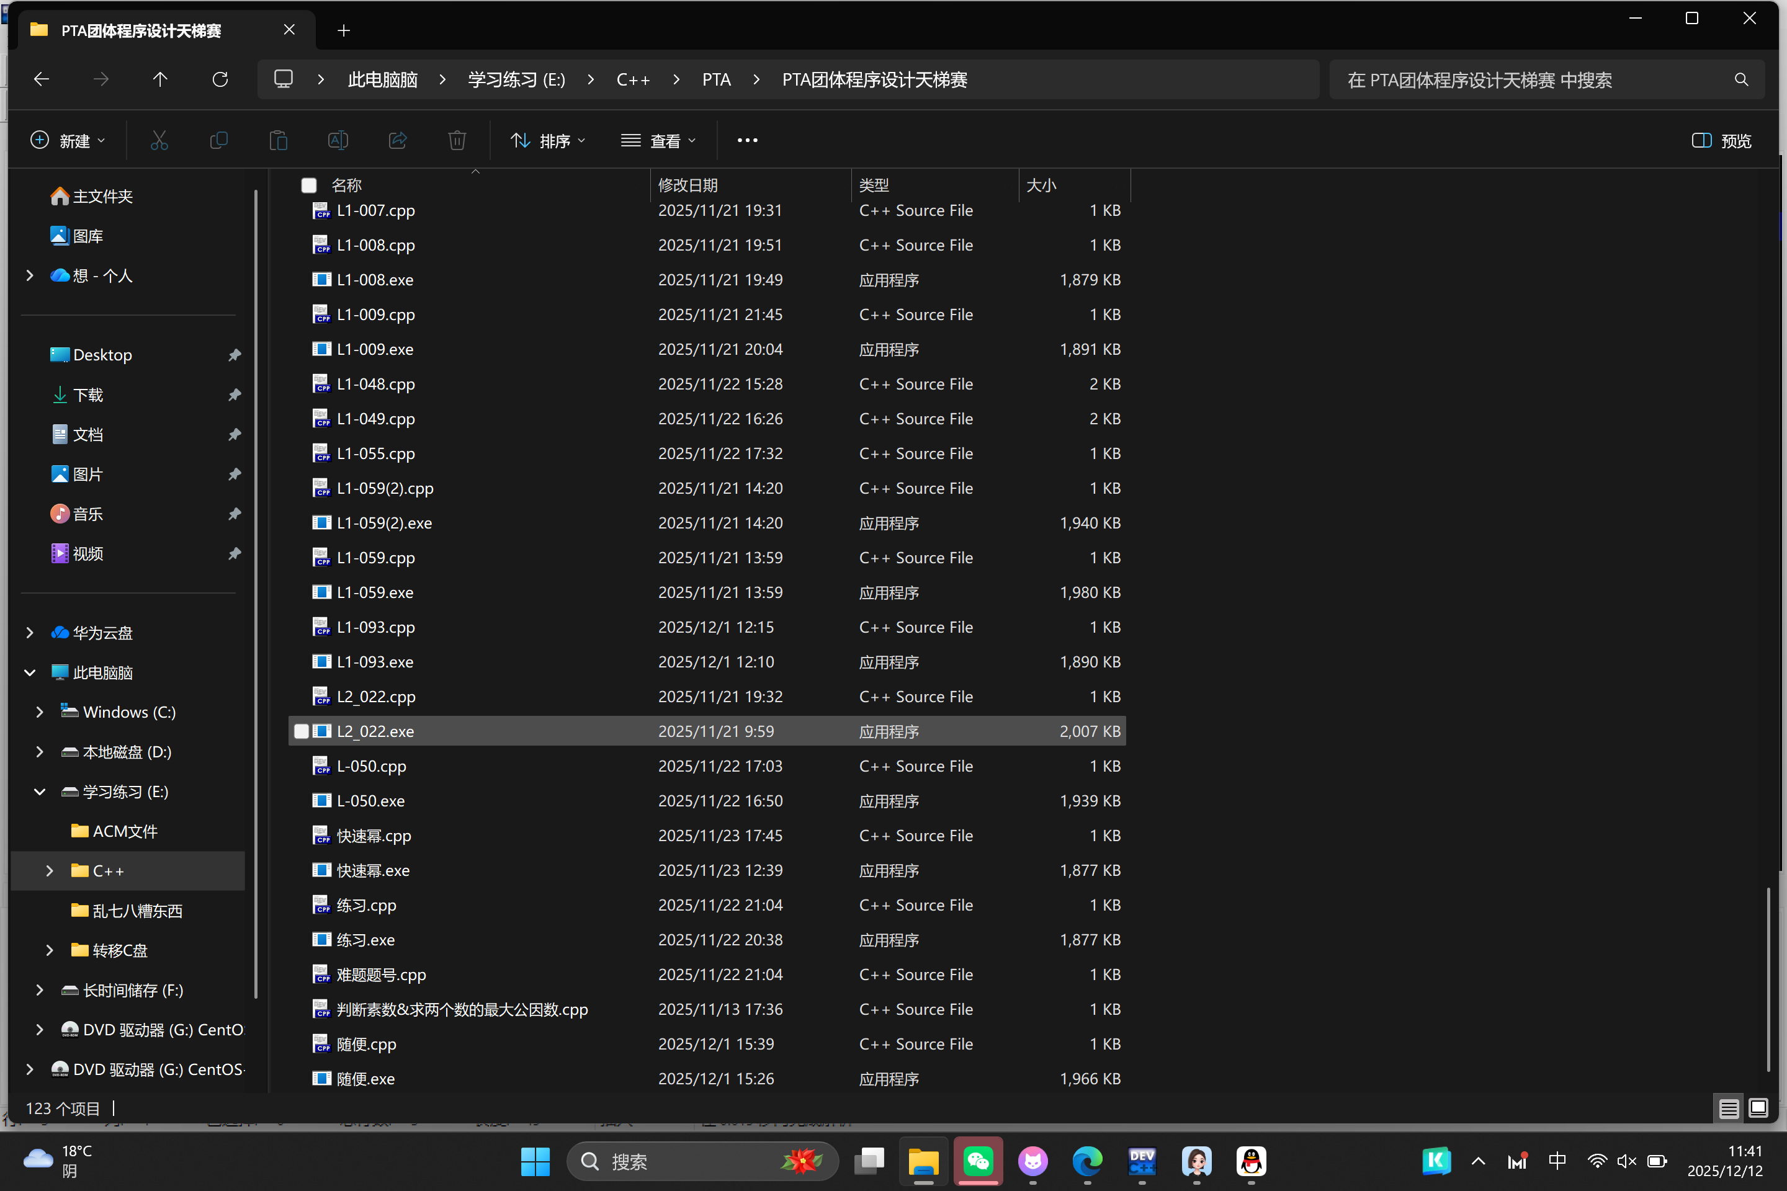The height and width of the screenshot is (1191, 1787).
Task: Click the Delete trash can icon
Action: (x=457, y=141)
